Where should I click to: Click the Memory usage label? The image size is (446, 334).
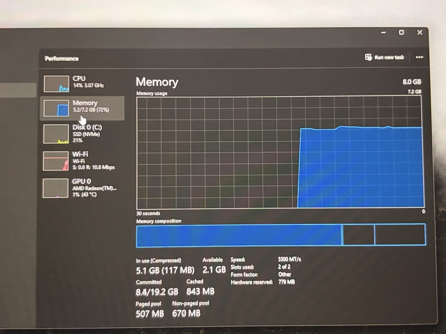coord(152,94)
